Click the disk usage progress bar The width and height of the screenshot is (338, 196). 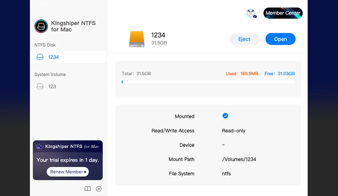point(208,82)
